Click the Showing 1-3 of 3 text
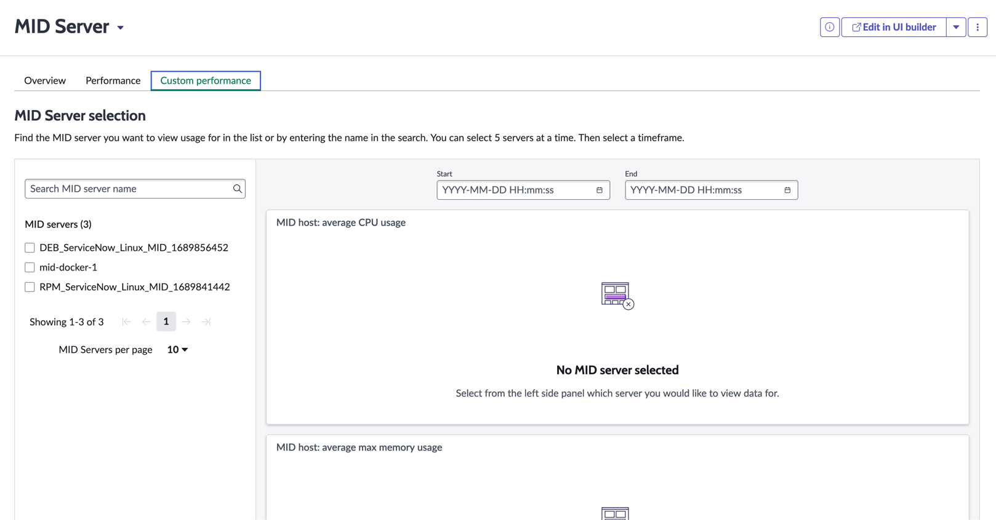The width and height of the screenshot is (996, 520). (66, 322)
